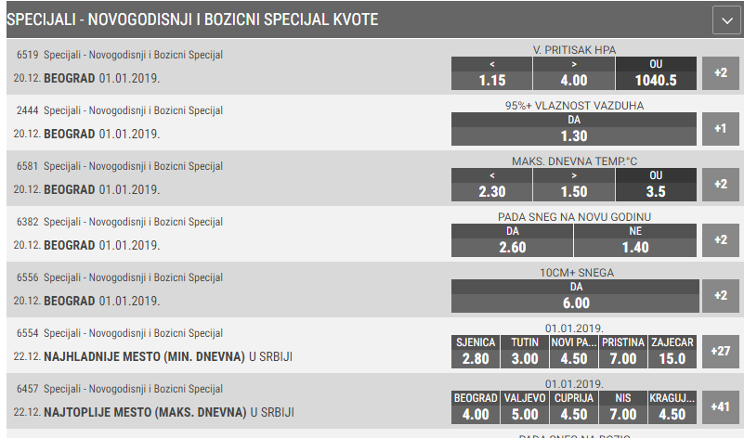Pick Zajecar 15.0 as coldest place
Image resolution: width=744 pixels, height=438 pixels.
pos(672,352)
